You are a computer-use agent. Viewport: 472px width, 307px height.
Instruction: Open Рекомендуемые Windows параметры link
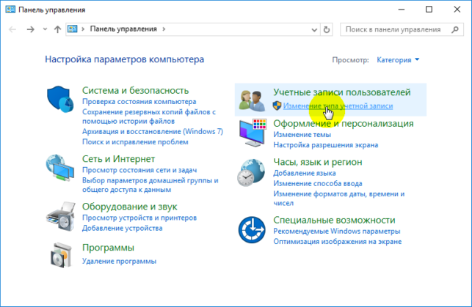336,231
